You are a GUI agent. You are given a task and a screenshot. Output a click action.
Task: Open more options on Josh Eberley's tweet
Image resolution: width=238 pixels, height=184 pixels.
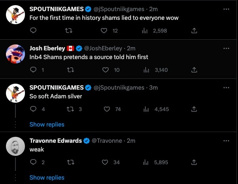pos(227,48)
